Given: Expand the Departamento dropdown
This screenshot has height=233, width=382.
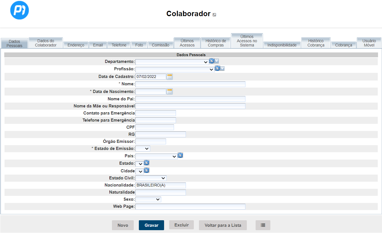Looking at the screenshot, I should pos(172,62).
